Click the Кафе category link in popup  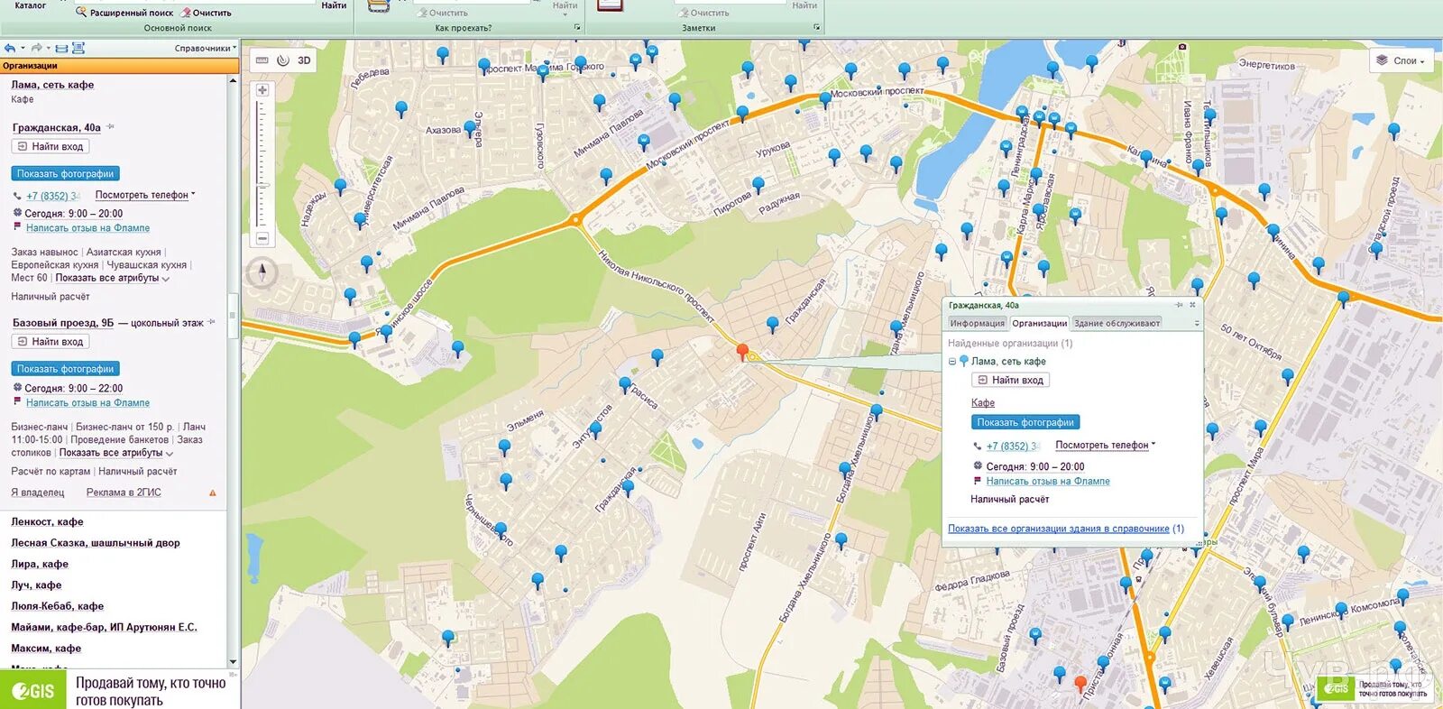coord(983,402)
